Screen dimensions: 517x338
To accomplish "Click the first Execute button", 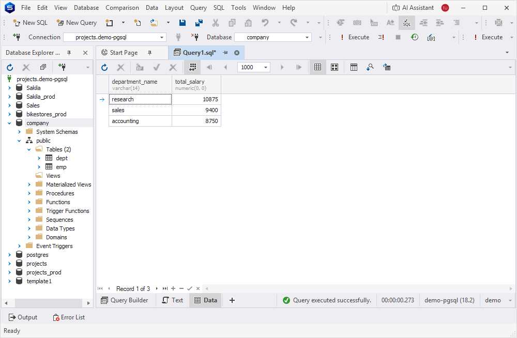I will pyautogui.click(x=355, y=37).
